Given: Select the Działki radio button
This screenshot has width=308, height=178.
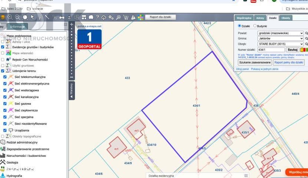Looking at the screenshot, I should click(x=239, y=26).
